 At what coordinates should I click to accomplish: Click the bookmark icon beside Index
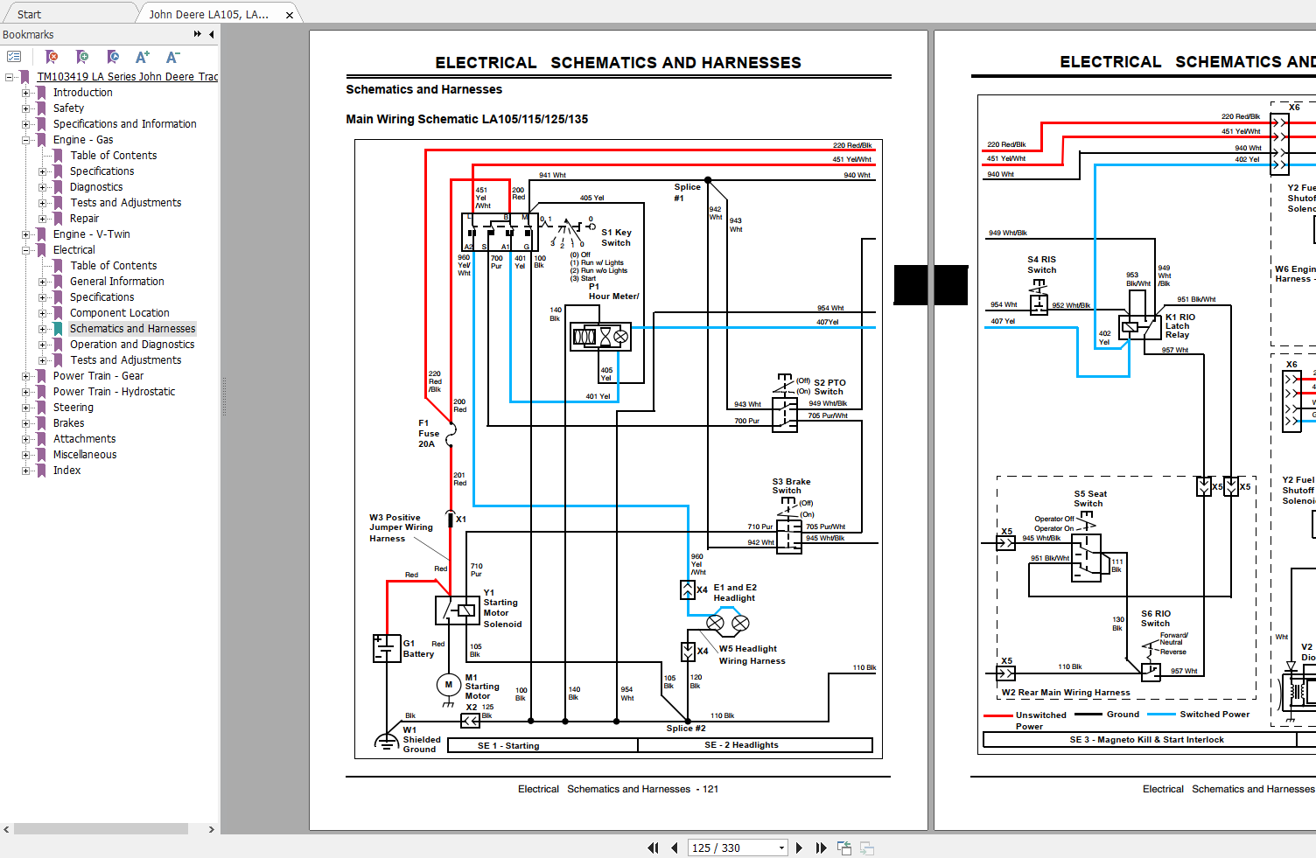41,471
